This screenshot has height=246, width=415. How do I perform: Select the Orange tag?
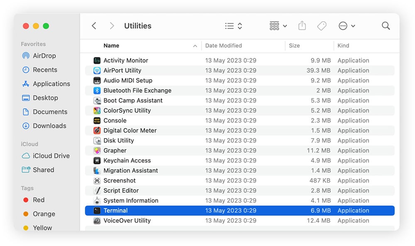[39, 214]
